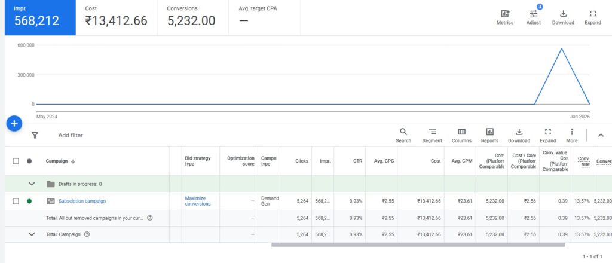Viewport: 612px width, 263px height.
Task: Toggle the Subscription campaign green status dot
Action: [29, 201]
